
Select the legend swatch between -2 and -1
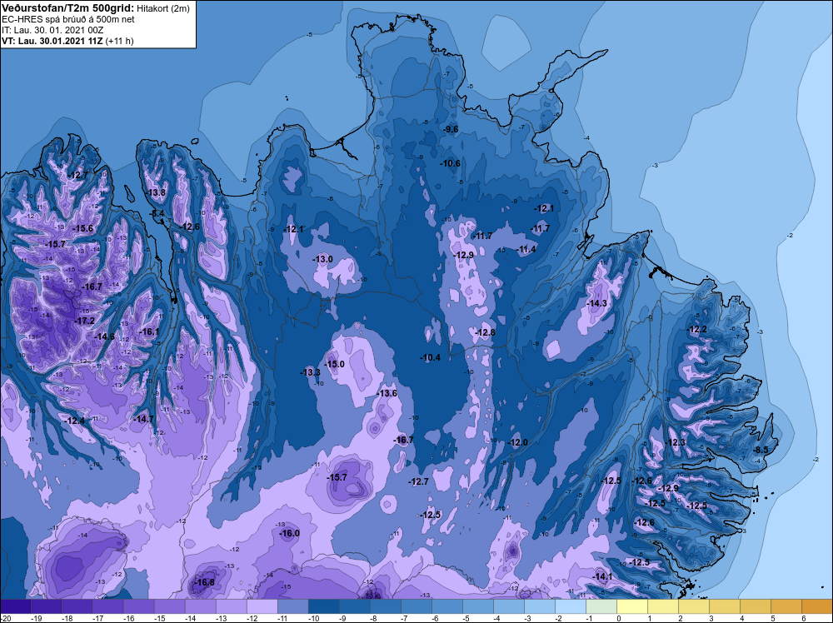point(571,606)
